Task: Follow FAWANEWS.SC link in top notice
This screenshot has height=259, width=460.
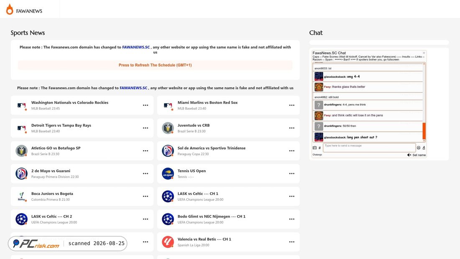Action: (x=136, y=47)
